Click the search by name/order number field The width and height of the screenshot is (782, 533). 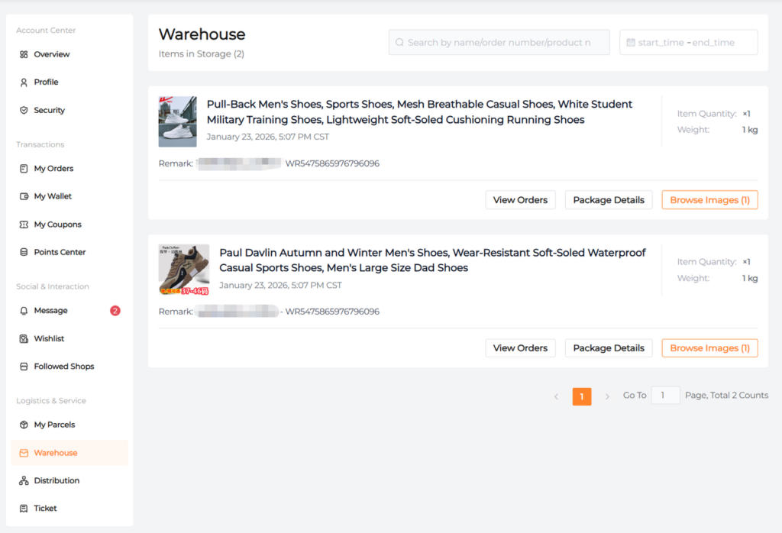pos(499,43)
